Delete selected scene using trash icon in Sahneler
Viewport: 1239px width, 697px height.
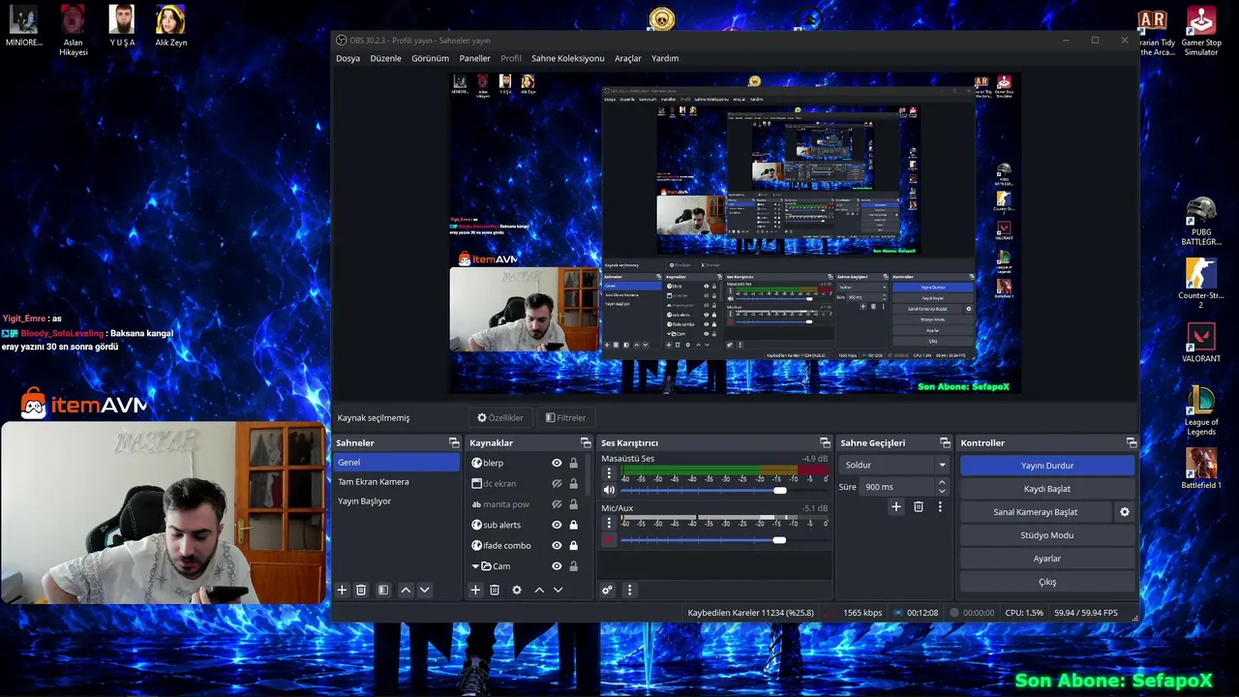coord(361,590)
